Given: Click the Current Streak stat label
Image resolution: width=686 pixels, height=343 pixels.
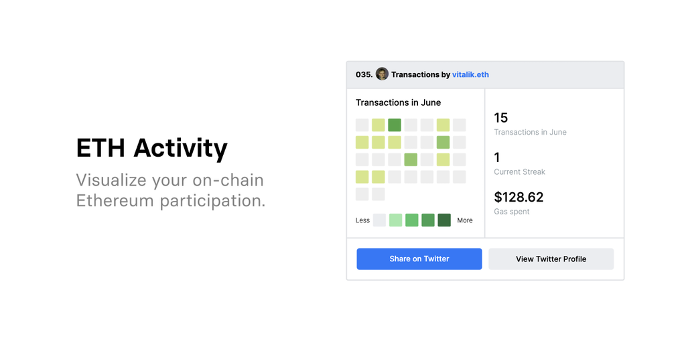Looking at the screenshot, I should point(519,172).
